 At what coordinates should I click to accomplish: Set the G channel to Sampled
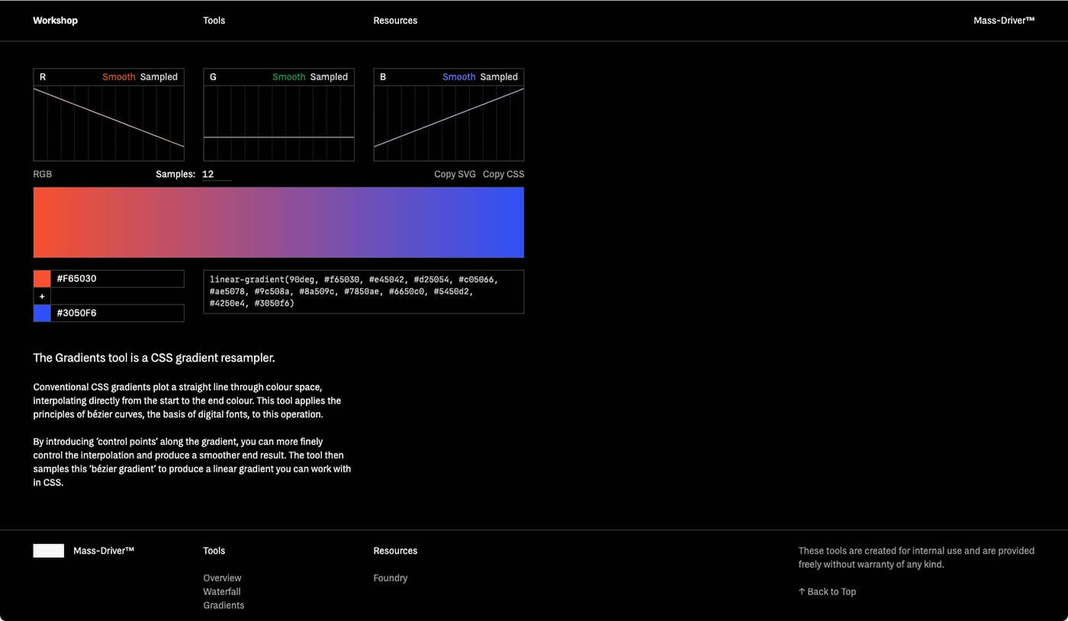329,77
